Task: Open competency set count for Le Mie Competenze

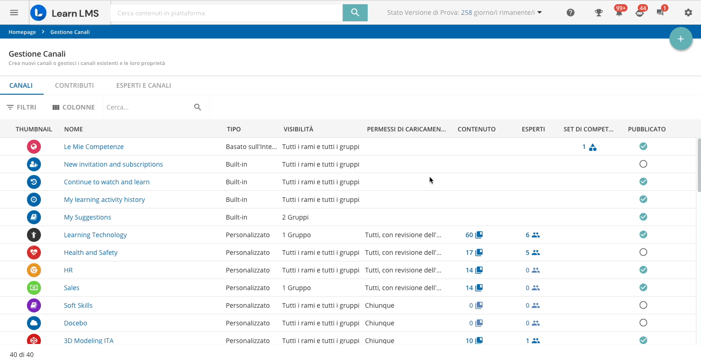Action: coord(589,147)
